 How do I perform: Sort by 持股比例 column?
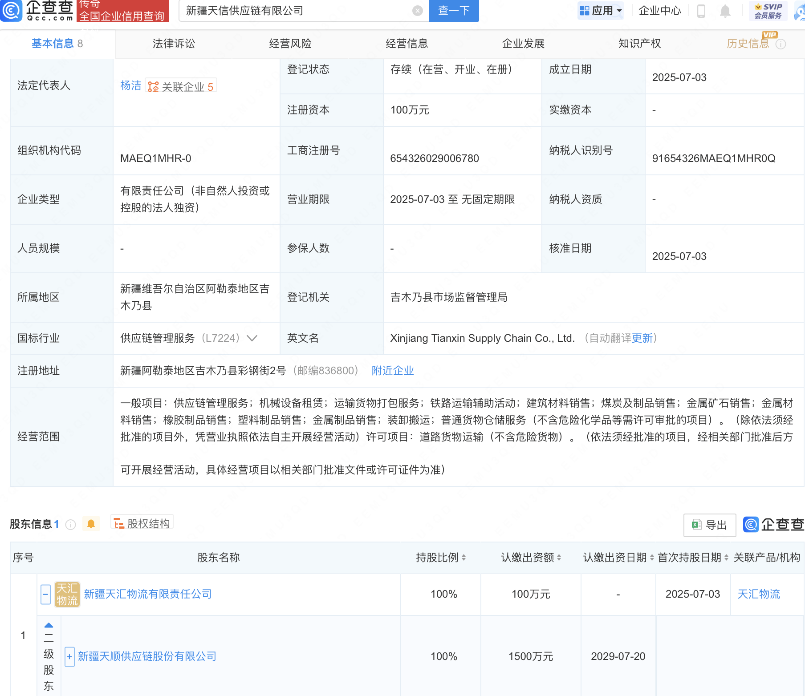pyautogui.click(x=440, y=558)
